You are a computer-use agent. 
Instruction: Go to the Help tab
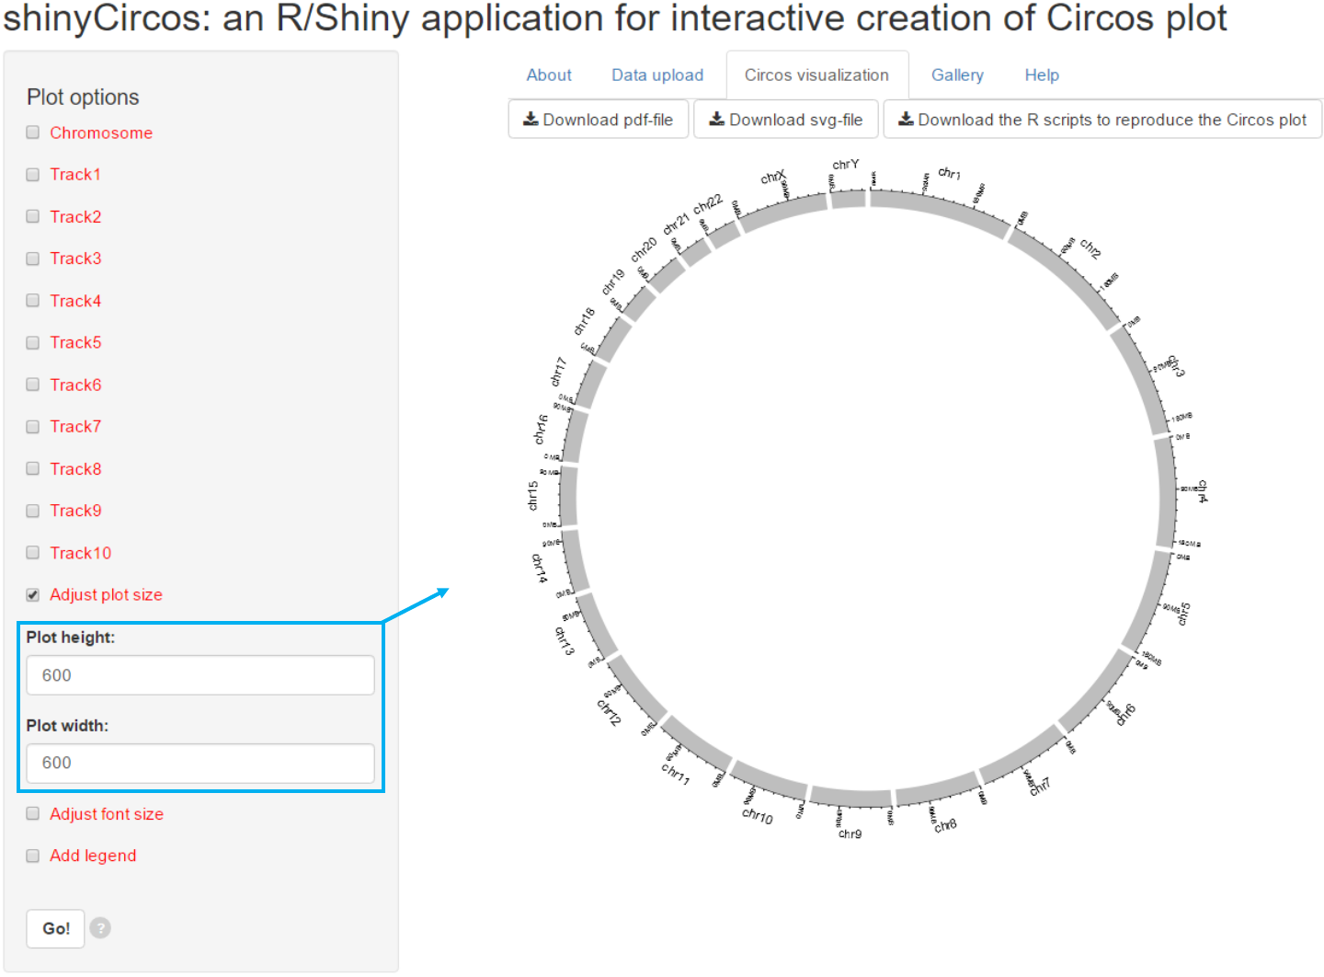[1042, 75]
